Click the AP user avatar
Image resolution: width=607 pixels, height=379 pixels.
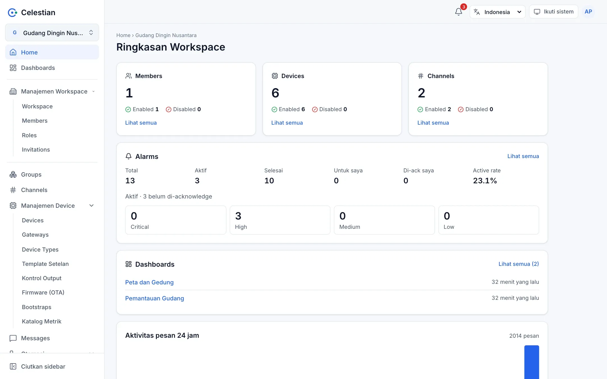(x=588, y=12)
